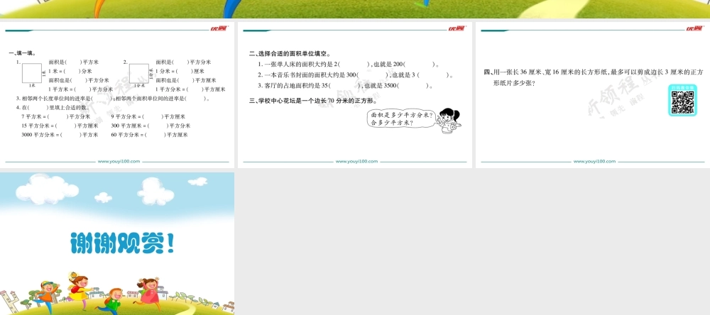Image resolution: width=710 pixels, height=315 pixels.
Task: Click the equation 300 平方厘米 = ( )平方分米
Action: click(x=151, y=126)
